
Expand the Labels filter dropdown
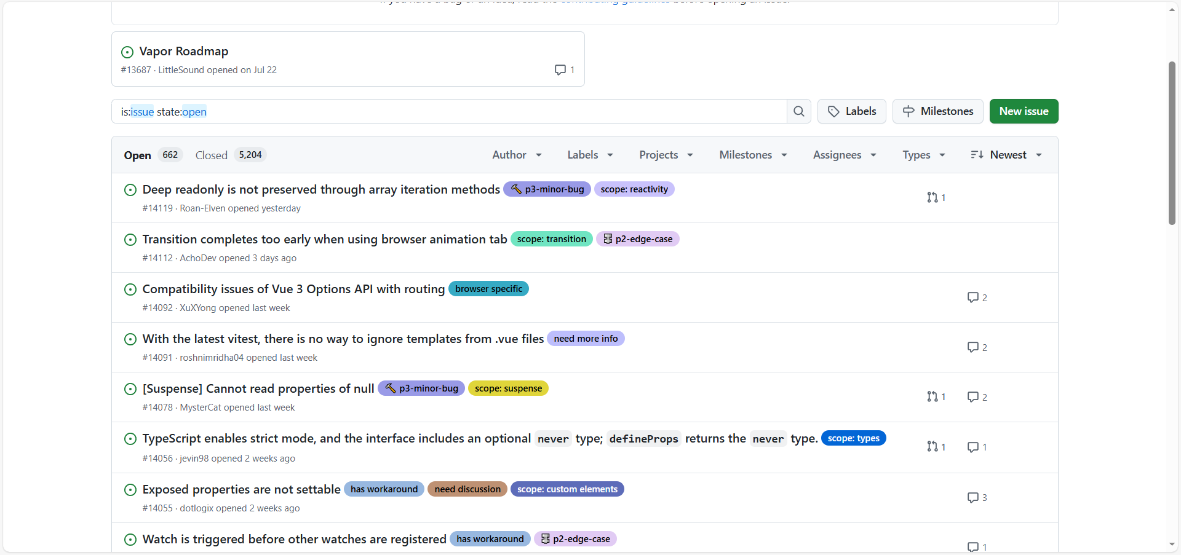(x=590, y=155)
